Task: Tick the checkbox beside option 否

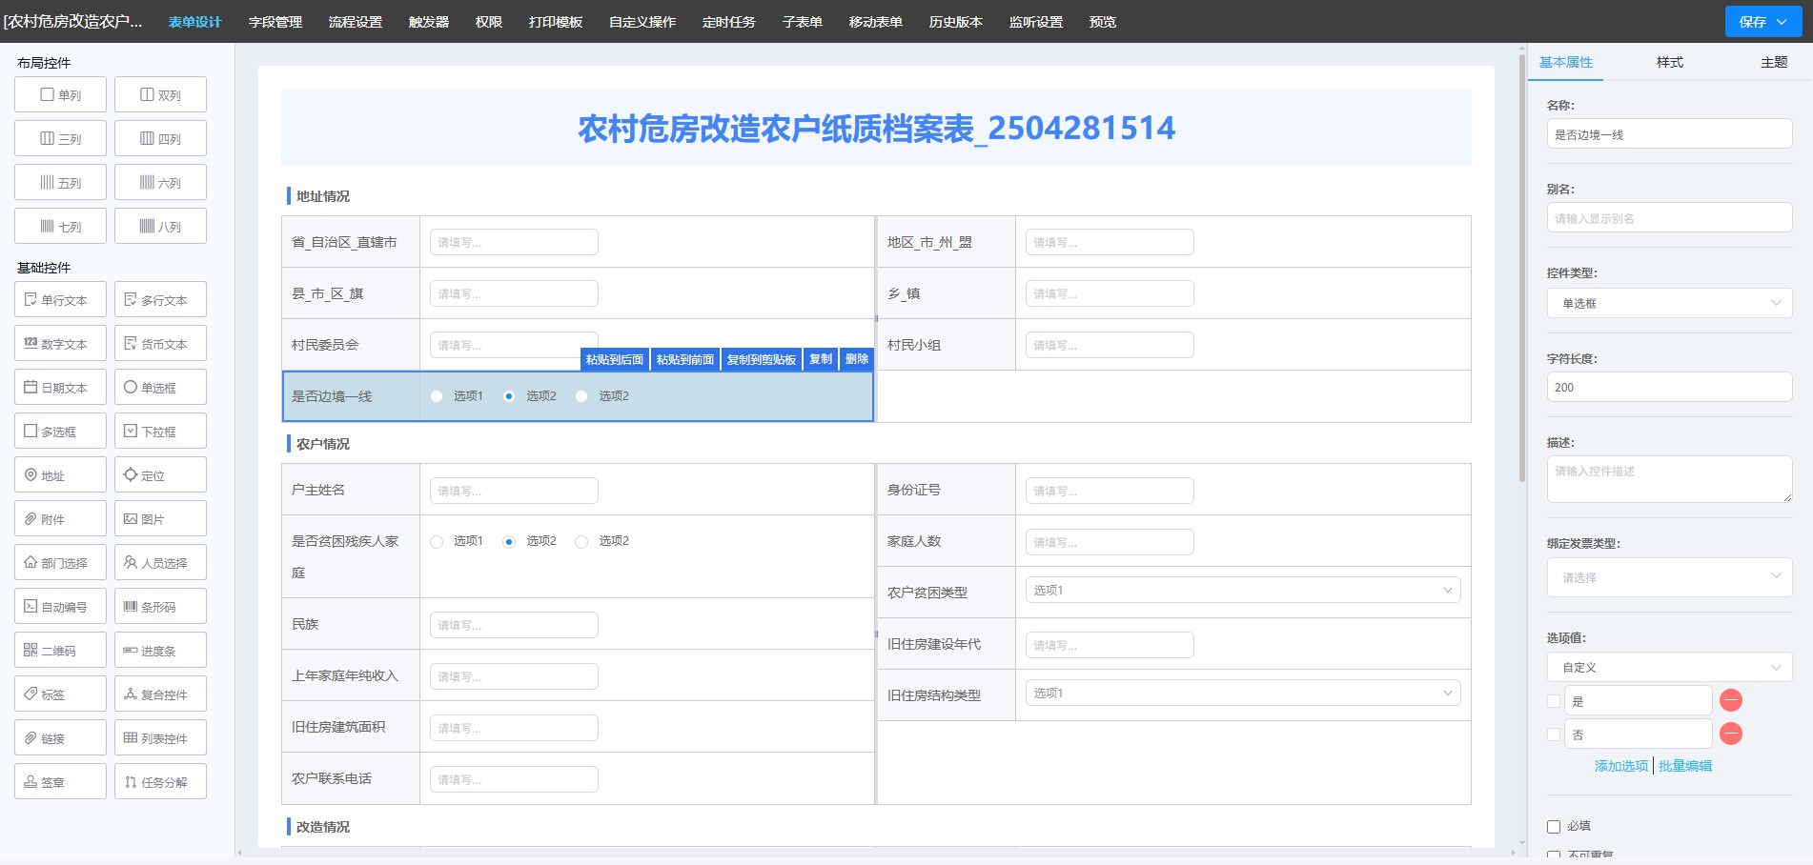Action: click(x=1554, y=734)
